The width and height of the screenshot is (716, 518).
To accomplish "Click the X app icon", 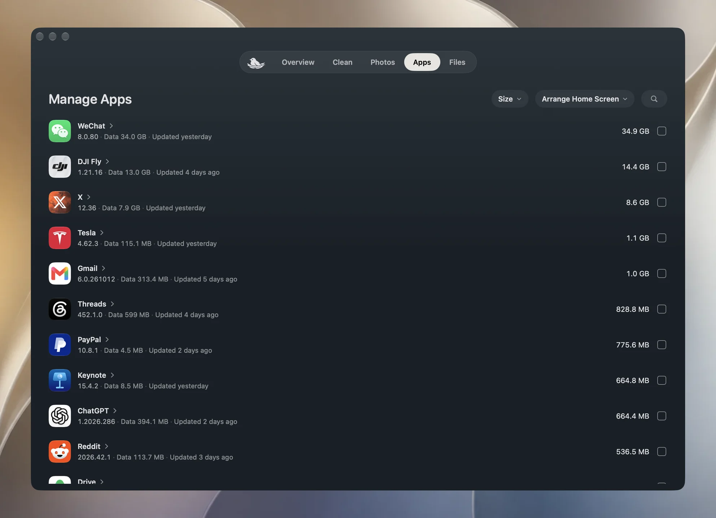I will [x=60, y=202].
